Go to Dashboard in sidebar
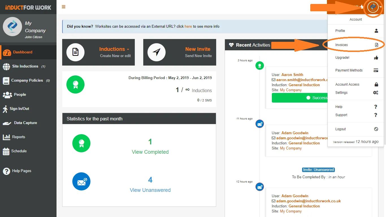The image size is (386, 217). point(28,52)
